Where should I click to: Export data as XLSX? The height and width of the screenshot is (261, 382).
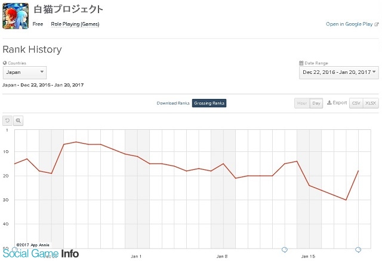371,103
